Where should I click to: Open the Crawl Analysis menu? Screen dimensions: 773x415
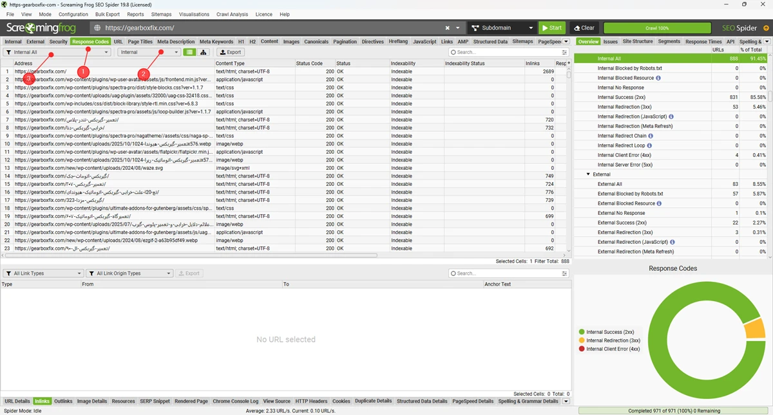(232, 14)
